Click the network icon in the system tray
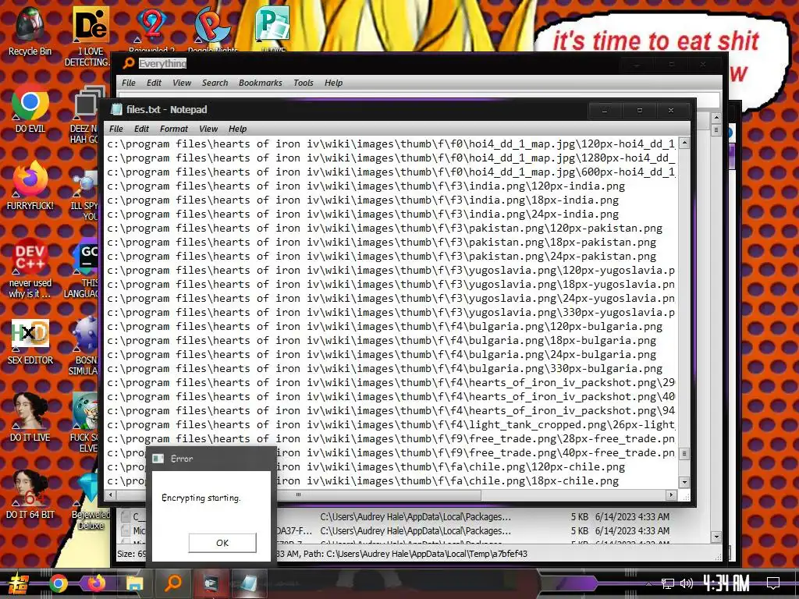This screenshot has height=599, width=799. click(667, 583)
